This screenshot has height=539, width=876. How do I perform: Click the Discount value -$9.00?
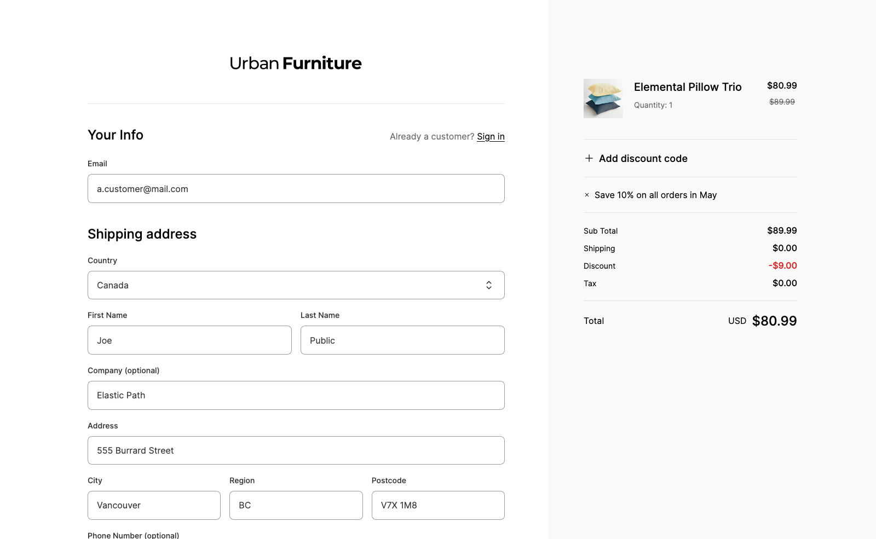[783, 265]
